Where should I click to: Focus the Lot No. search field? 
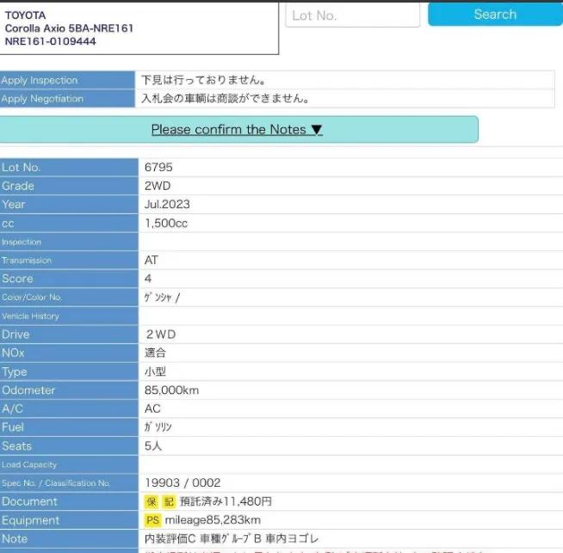pyautogui.click(x=353, y=15)
